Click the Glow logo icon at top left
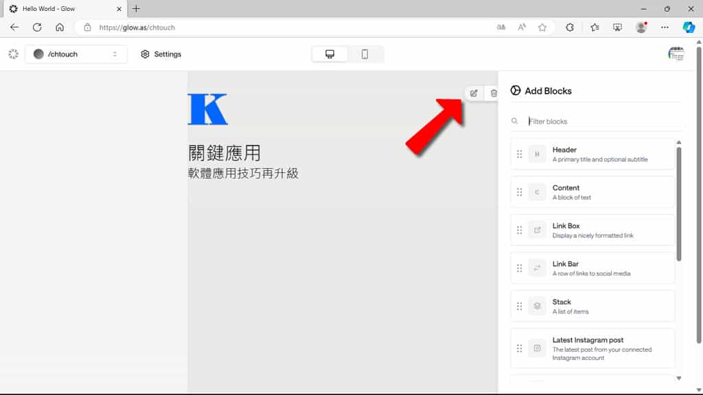Image resolution: width=703 pixels, height=395 pixels. pos(13,54)
